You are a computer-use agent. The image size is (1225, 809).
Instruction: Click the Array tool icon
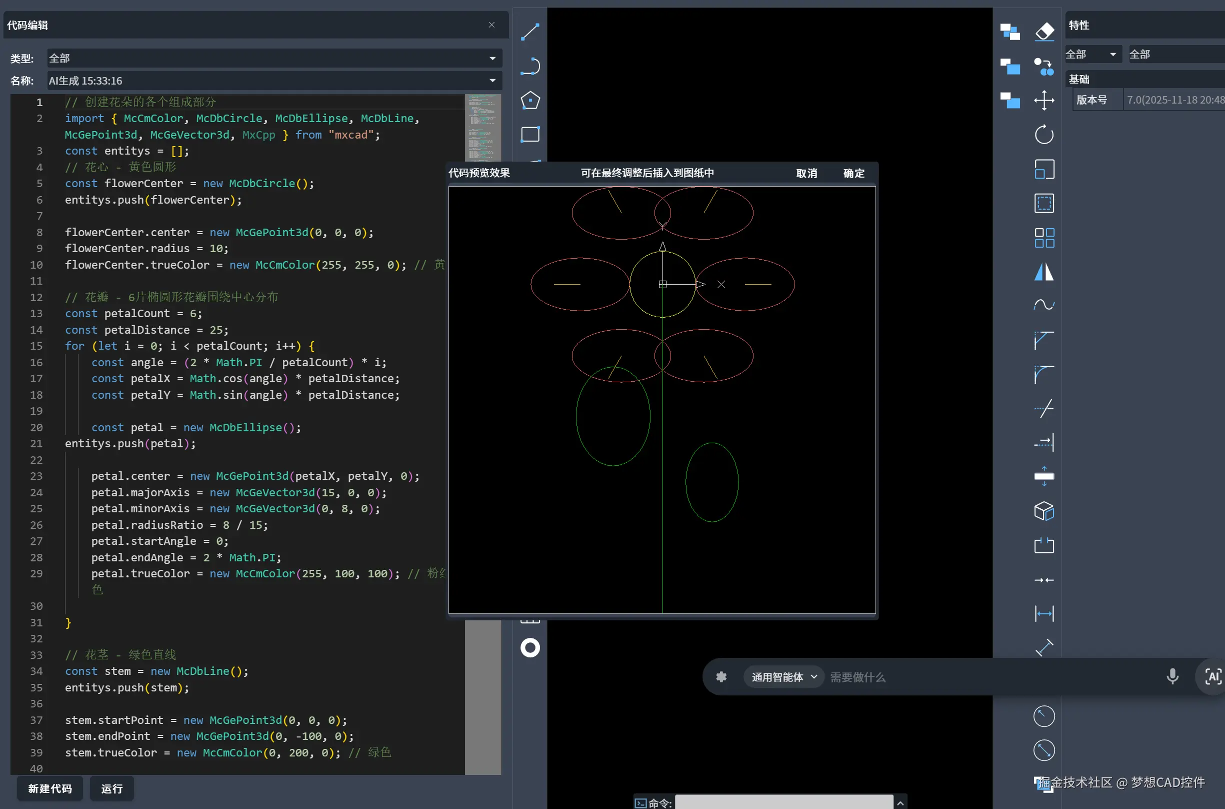pyautogui.click(x=1044, y=238)
